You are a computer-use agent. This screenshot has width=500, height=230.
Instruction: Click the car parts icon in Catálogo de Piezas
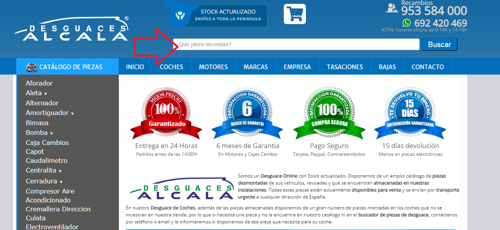pos(31,67)
